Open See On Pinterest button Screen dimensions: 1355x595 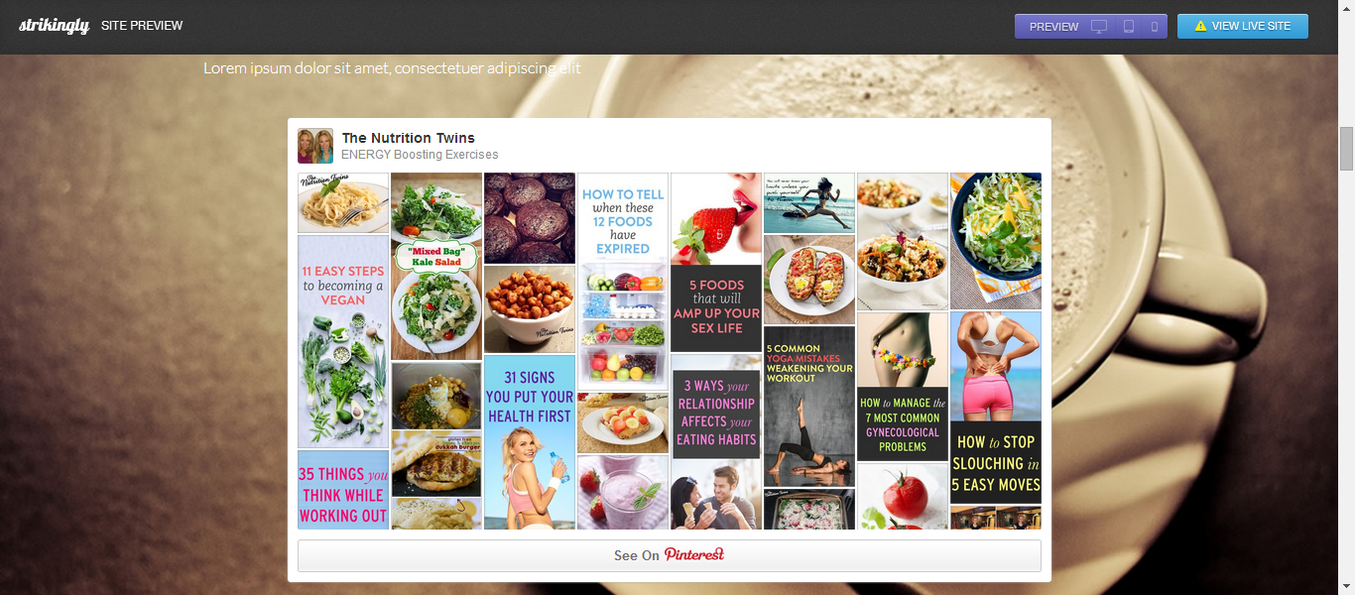[670, 555]
